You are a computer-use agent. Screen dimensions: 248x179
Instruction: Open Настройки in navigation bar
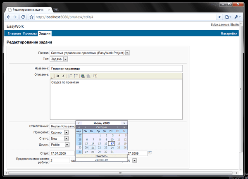[x=229, y=33]
